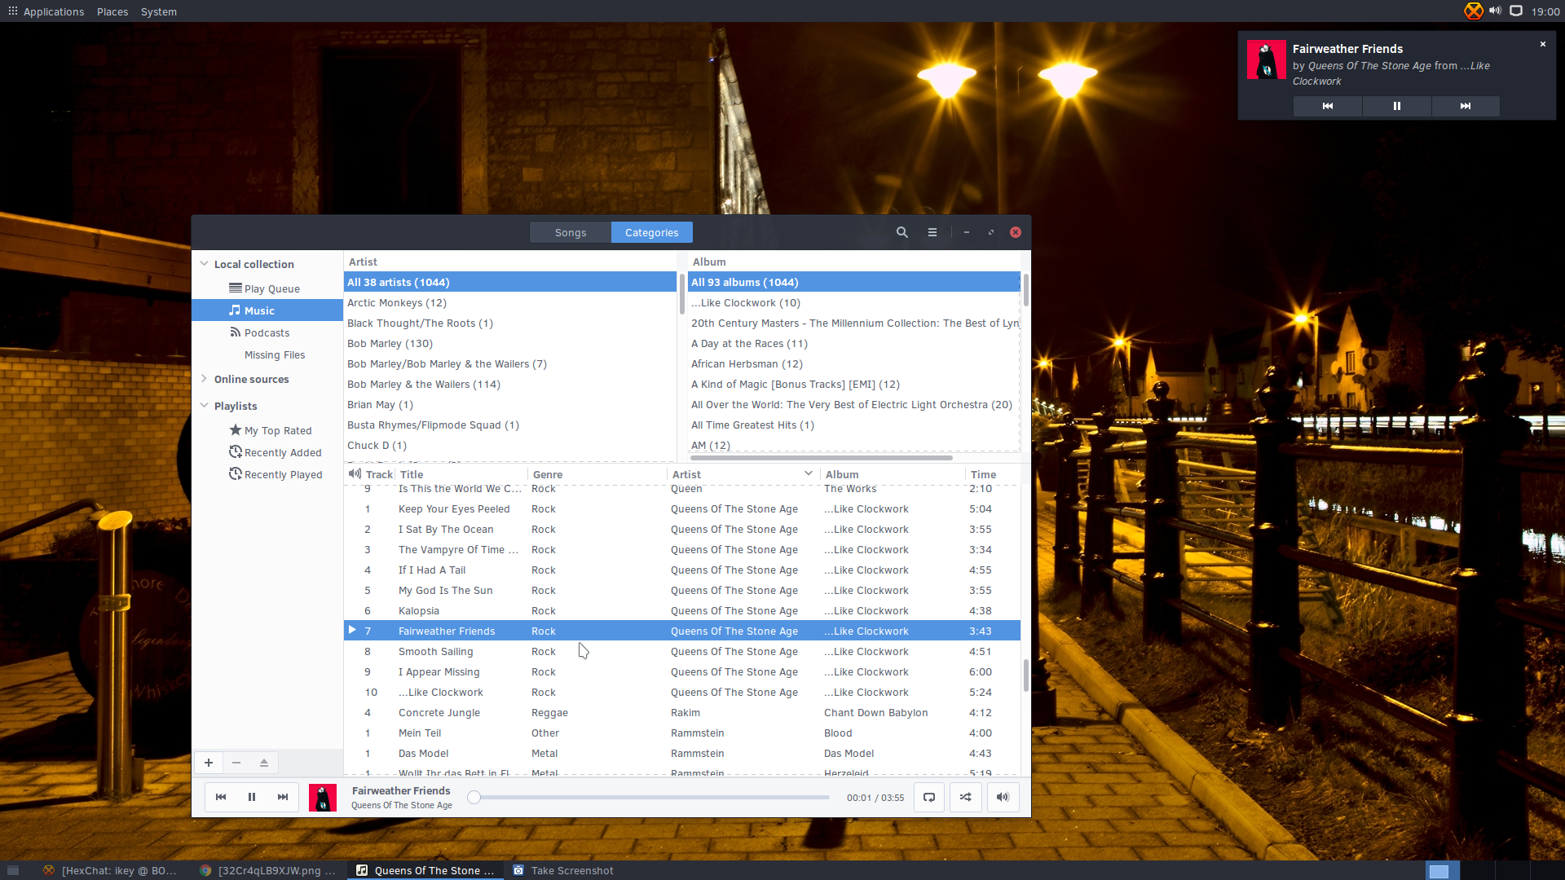Collapse the Playlists section
This screenshot has height=880, width=1565.
pos(205,406)
